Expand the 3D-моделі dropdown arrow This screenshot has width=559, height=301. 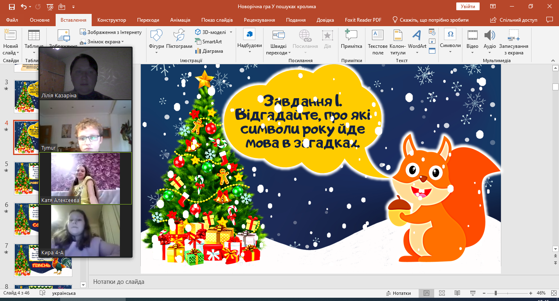coord(231,32)
